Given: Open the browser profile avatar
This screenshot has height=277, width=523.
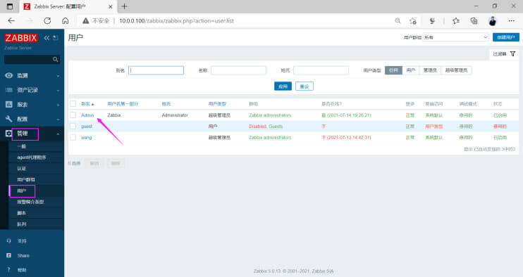Looking at the screenshot, I should coord(492,20).
